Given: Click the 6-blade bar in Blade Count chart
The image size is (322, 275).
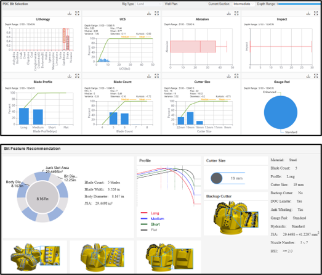Looking at the screenshot, I should (x=124, y=119).
